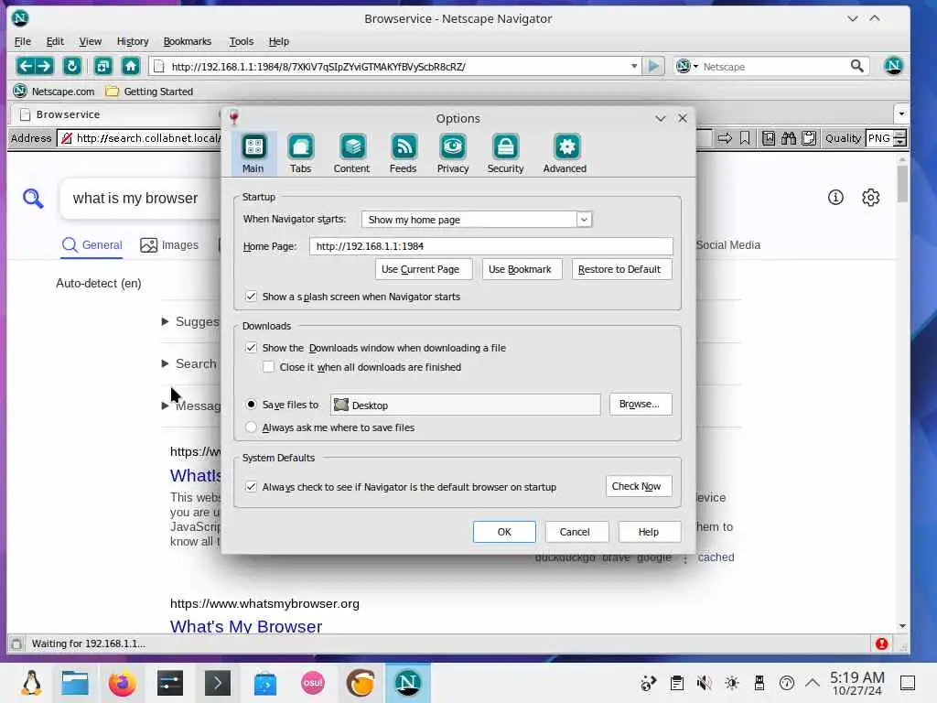Expand the Messages disclosure triangle

point(165,406)
